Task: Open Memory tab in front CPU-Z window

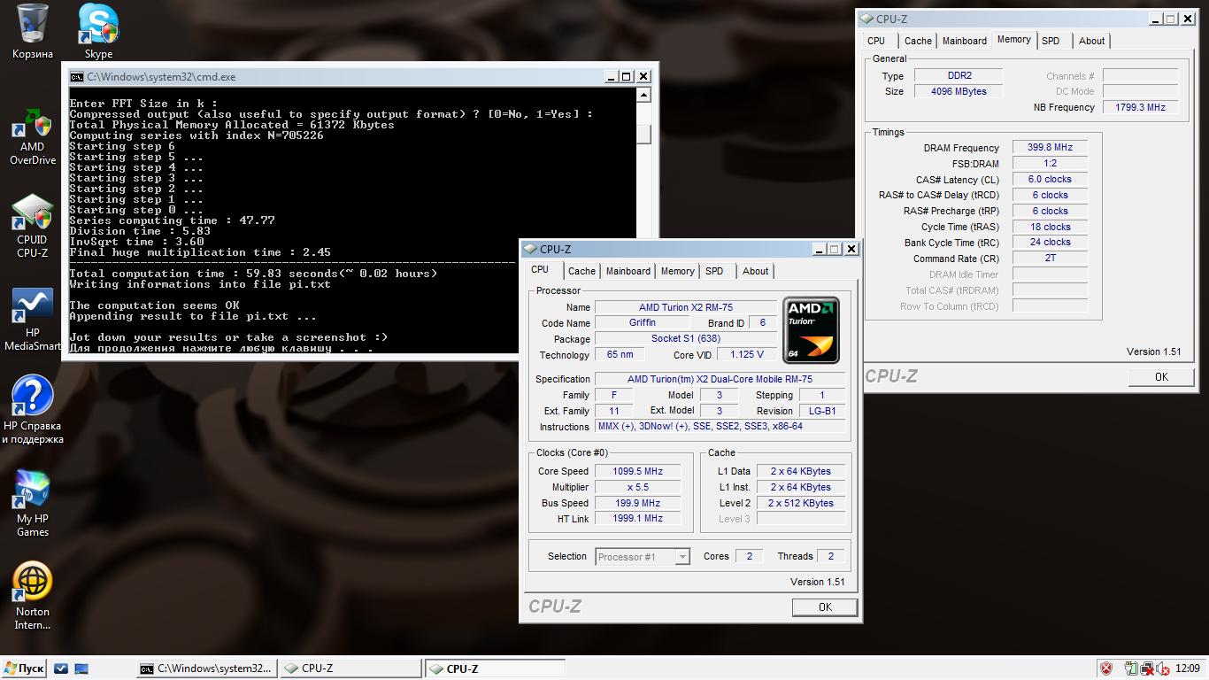Action: click(677, 271)
